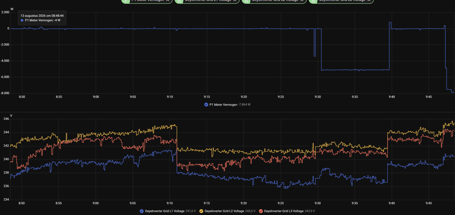This screenshot has height=215, width=455.
Task: Click the DeyeInverter Grid L1 Voltage legend label
Action: pos(164,211)
